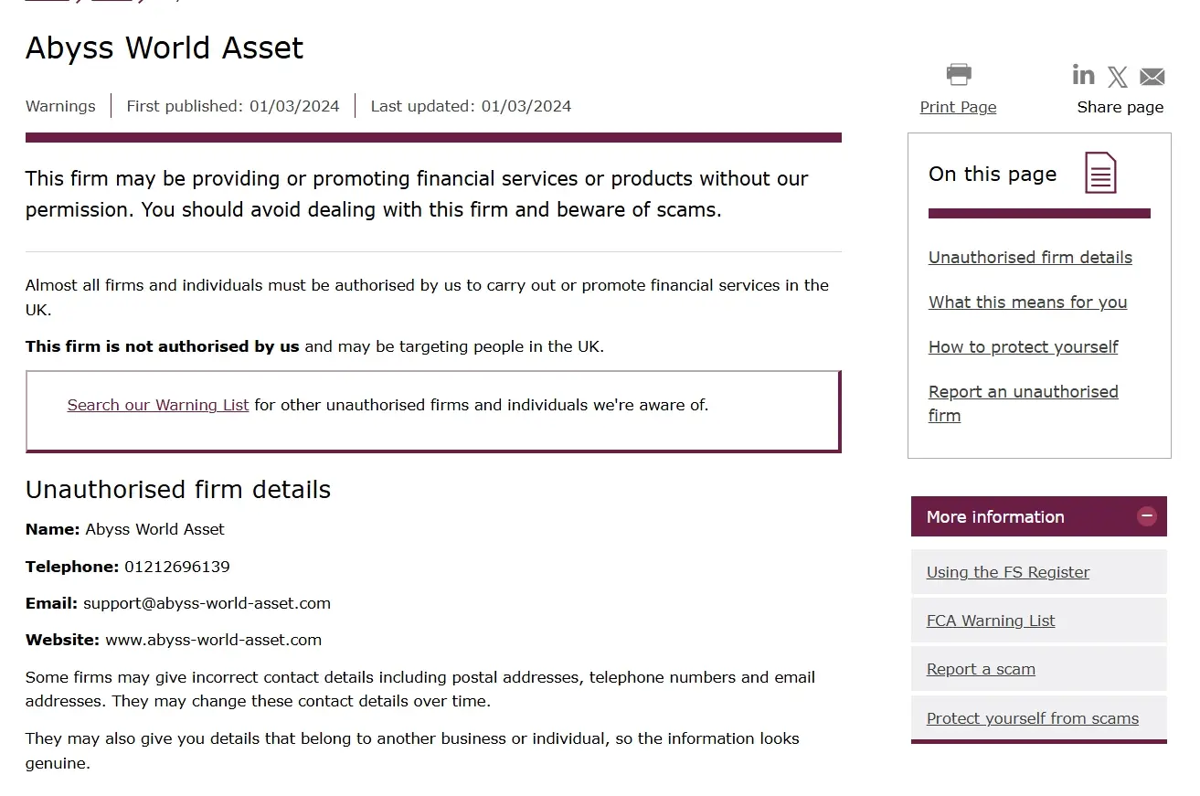
Task: Open Protect yourself from scams
Action: coord(1032,718)
